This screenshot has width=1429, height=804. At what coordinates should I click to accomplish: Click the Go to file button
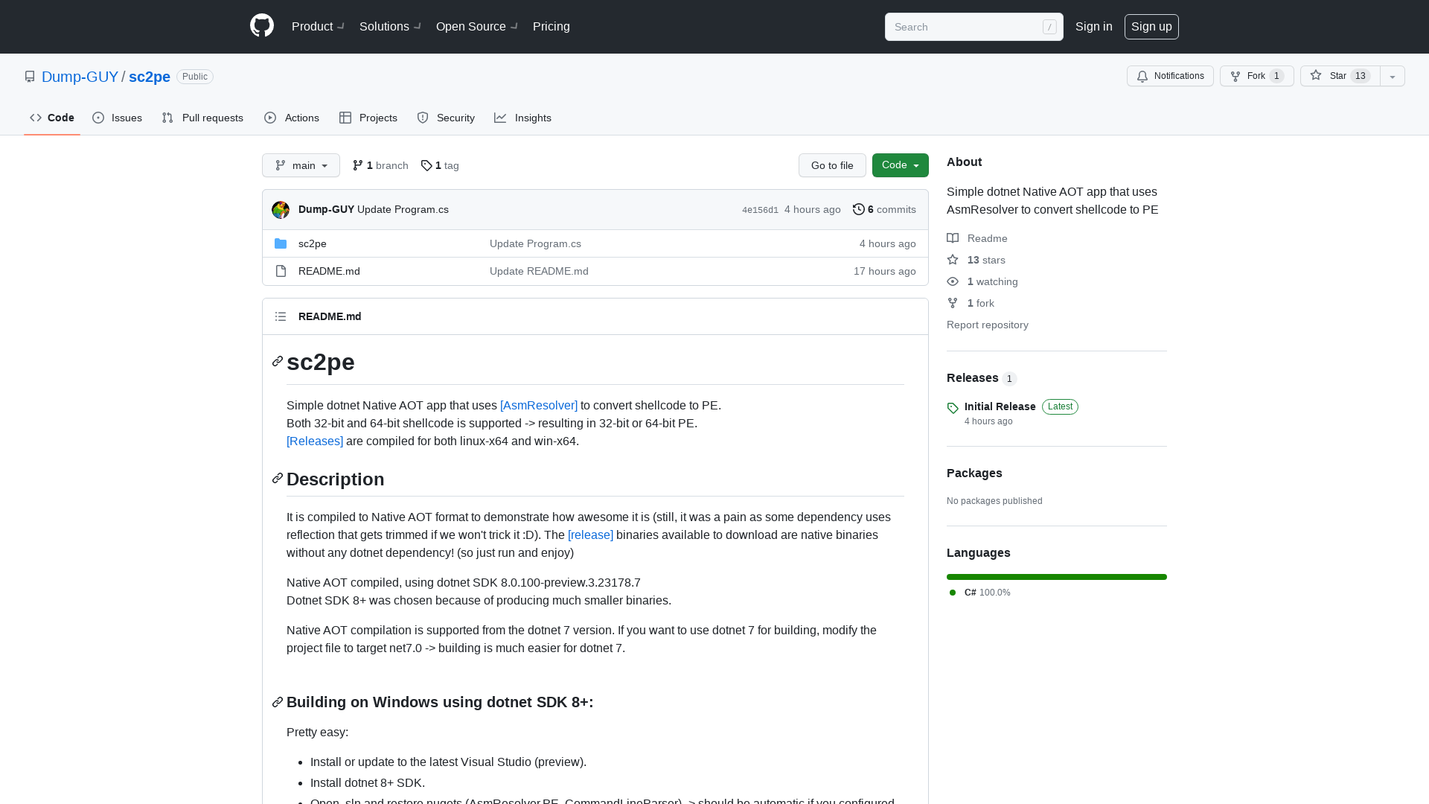coord(832,165)
